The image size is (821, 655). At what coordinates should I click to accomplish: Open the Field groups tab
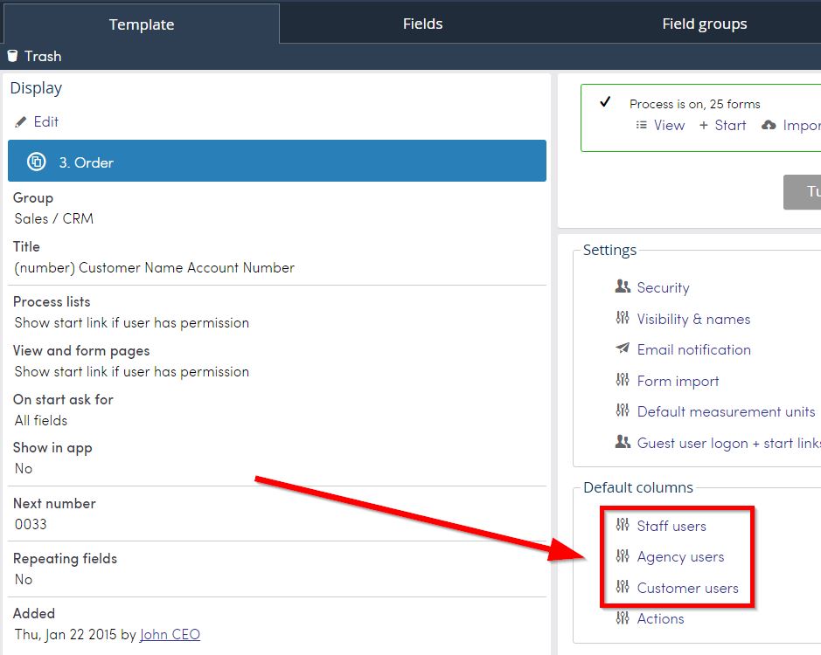point(704,24)
